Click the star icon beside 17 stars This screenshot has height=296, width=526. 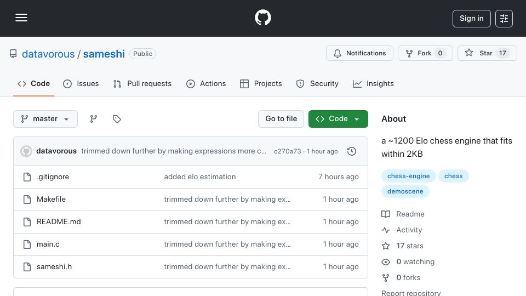[386, 246]
